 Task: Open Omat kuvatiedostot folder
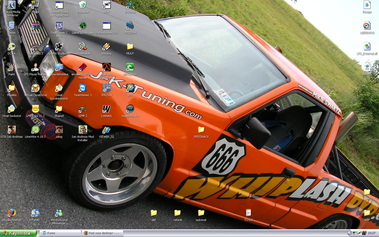point(59,88)
